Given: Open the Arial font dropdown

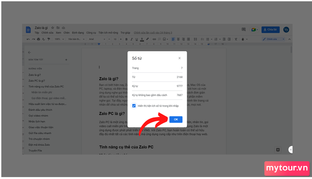Looking at the screenshot, I should [97, 39].
